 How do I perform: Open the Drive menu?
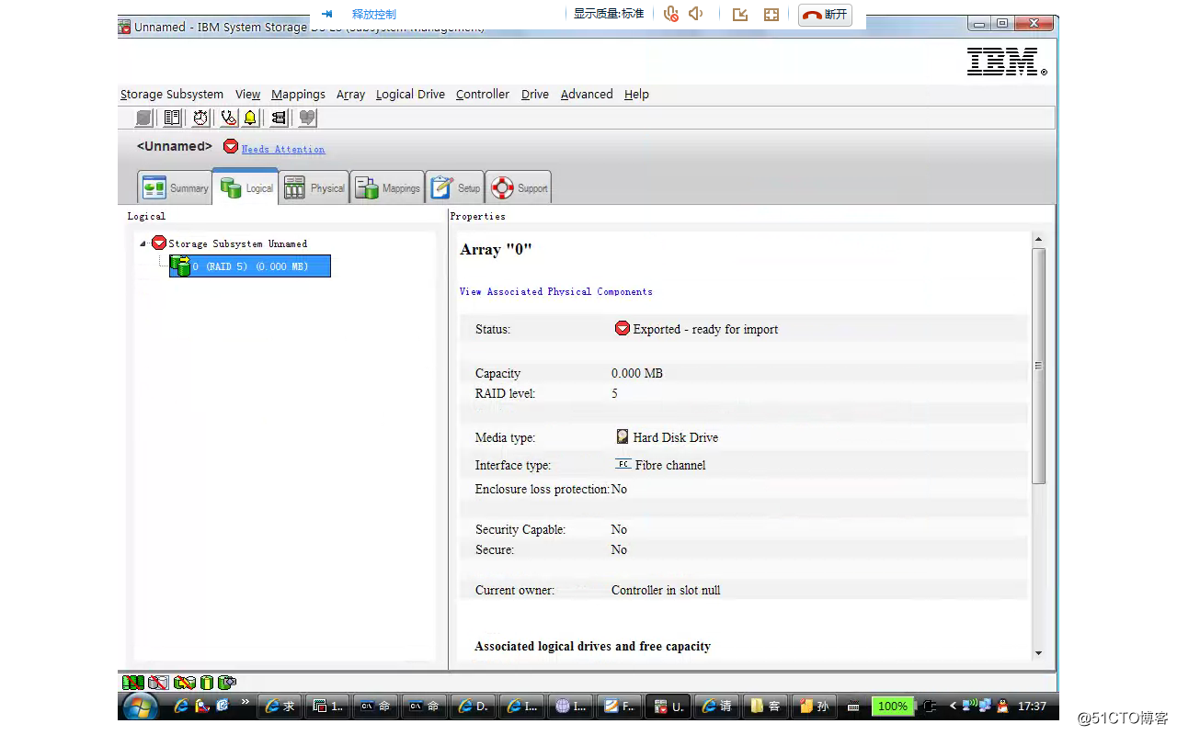click(535, 94)
